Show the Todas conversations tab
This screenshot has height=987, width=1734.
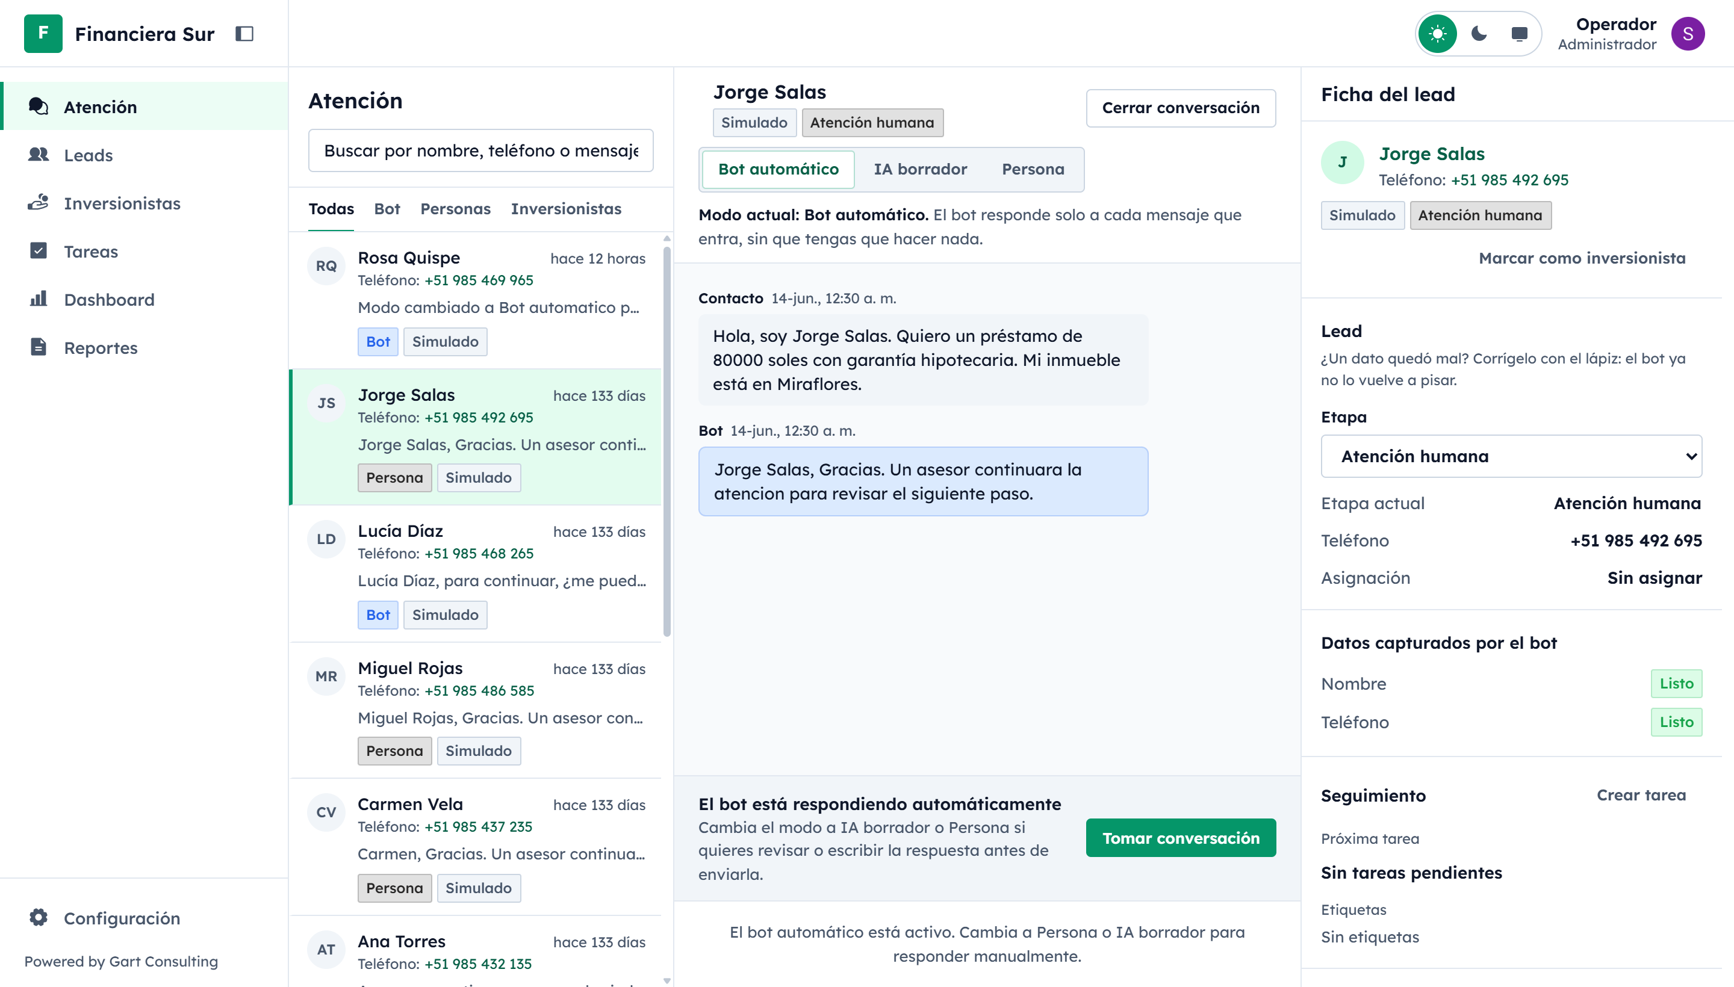click(x=331, y=209)
